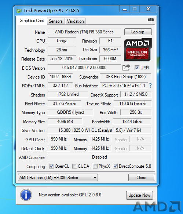The height and width of the screenshot is (214, 183).
Task: Click the Shaders field 1792 Unified
Action: pos(68,94)
